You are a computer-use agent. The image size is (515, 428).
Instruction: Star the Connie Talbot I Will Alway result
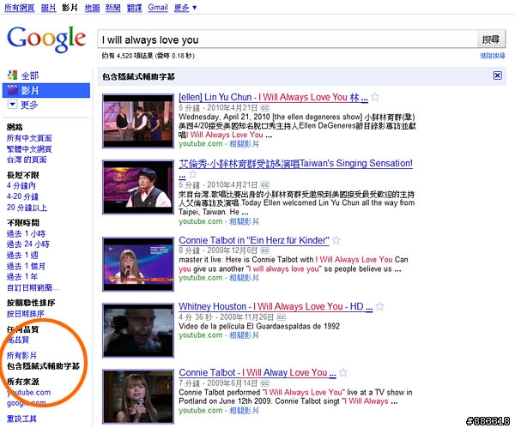342,372
